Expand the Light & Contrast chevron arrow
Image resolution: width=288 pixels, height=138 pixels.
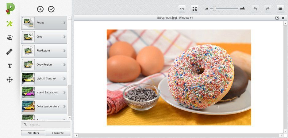(x=64, y=78)
